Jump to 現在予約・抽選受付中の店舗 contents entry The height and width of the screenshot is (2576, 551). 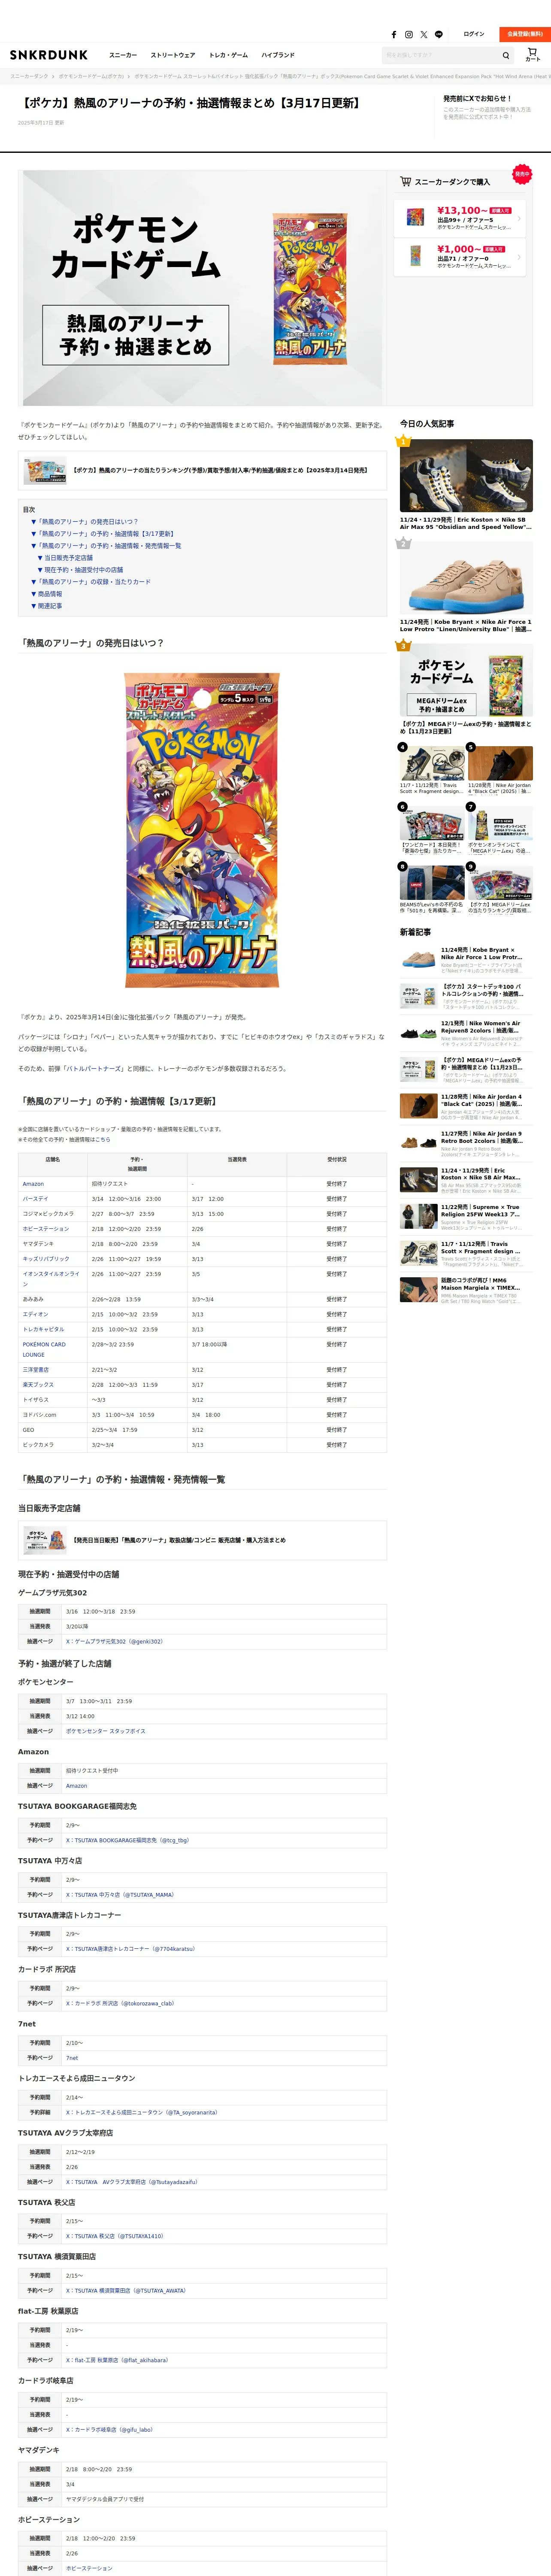tap(80, 570)
